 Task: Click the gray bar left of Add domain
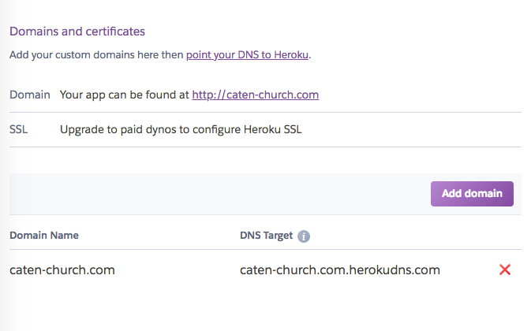point(213,194)
